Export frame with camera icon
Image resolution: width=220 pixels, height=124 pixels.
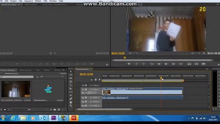click(x=203, y=64)
